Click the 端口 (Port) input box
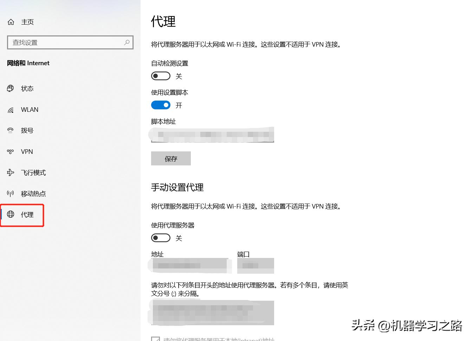Screen dimensions: 472x341 [256, 265]
